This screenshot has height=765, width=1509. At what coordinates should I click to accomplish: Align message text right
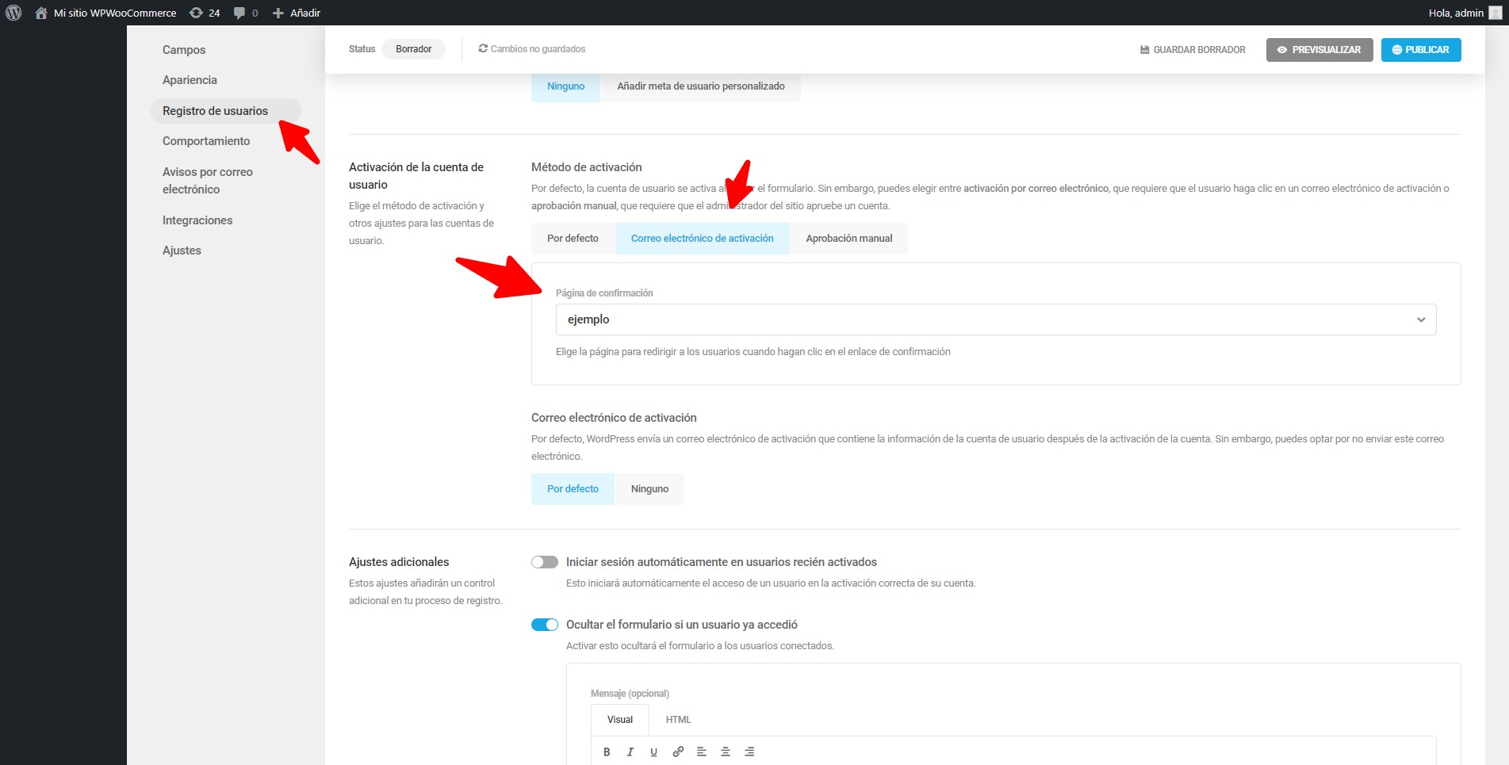(749, 752)
